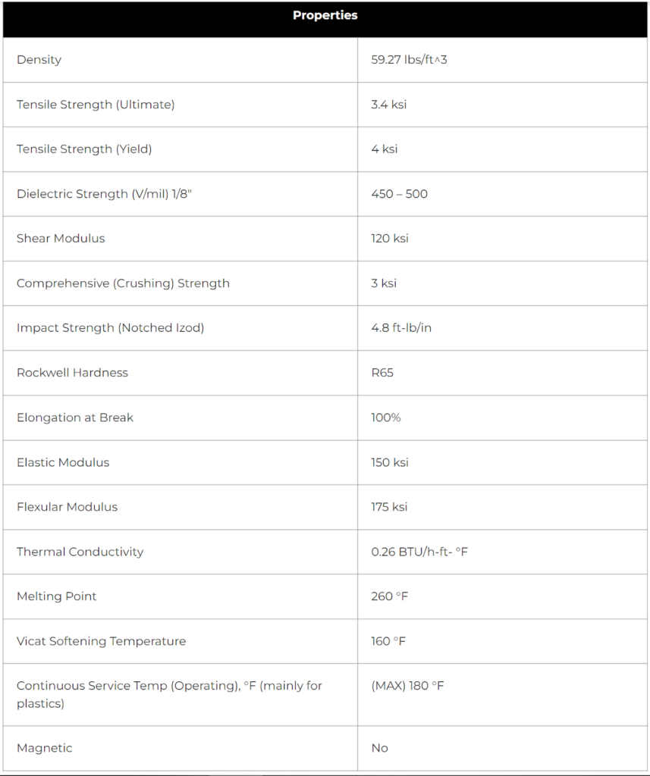This screenshot has height=776, width=650.
Task: Select the Density row label
Action: click(x=39, y=60)
